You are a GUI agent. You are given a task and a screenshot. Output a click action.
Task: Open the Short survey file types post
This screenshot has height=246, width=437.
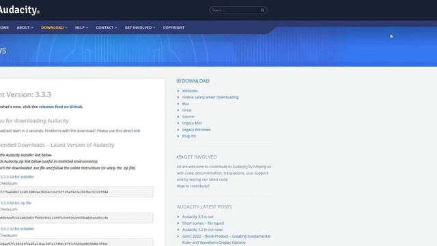203,223
